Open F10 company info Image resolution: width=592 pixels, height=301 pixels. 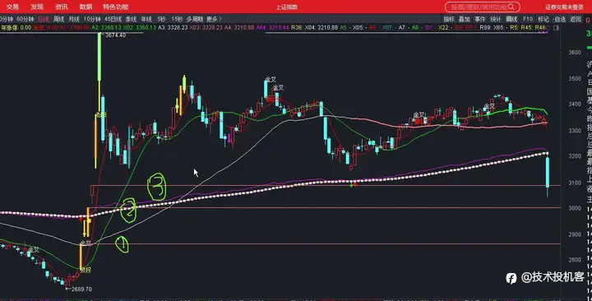tap(527, 19)
